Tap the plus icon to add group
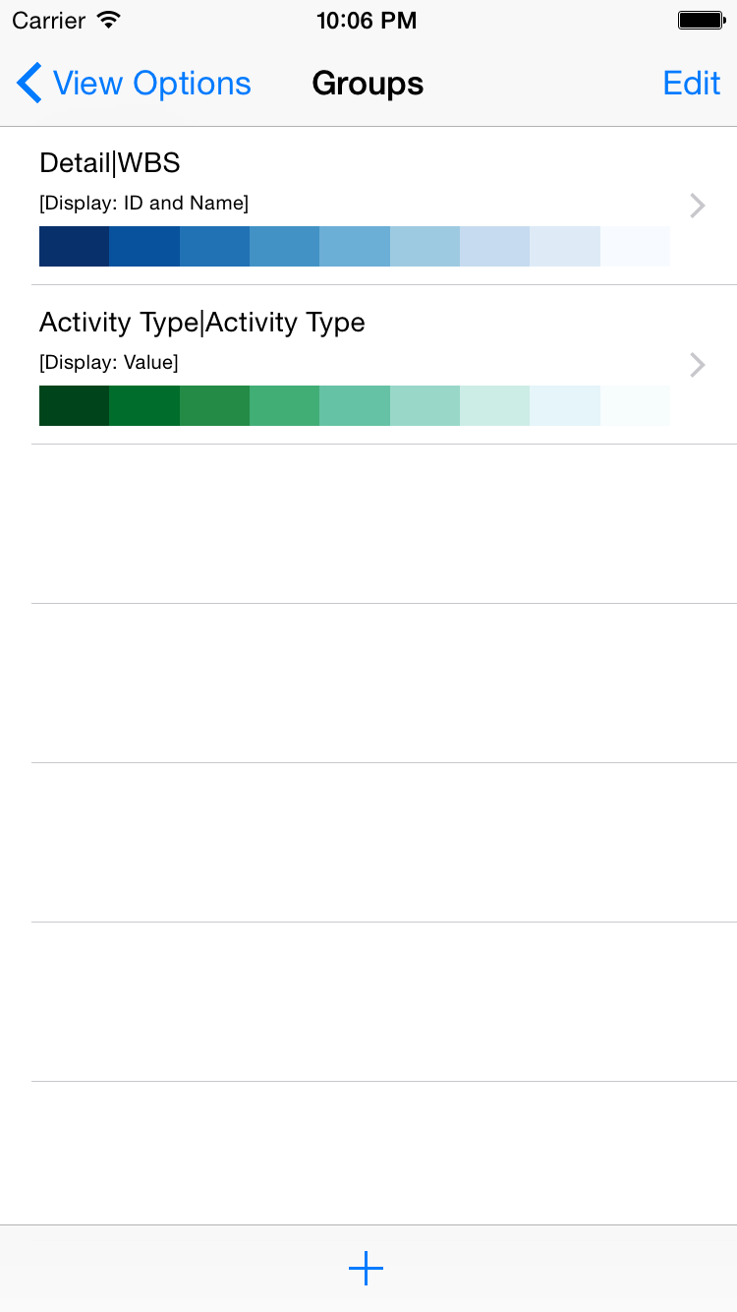The width and height of the screenshot is (737, 1312). [x=366, y=1269]
